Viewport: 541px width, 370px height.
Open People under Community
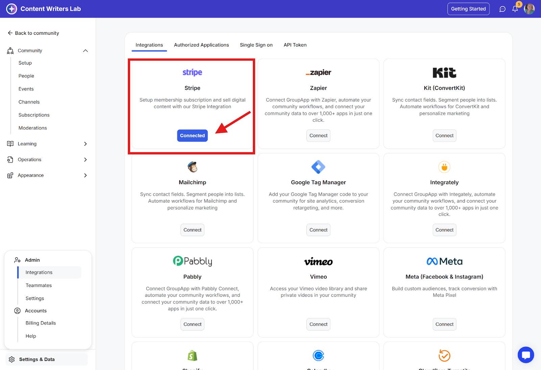pos(26,76)
